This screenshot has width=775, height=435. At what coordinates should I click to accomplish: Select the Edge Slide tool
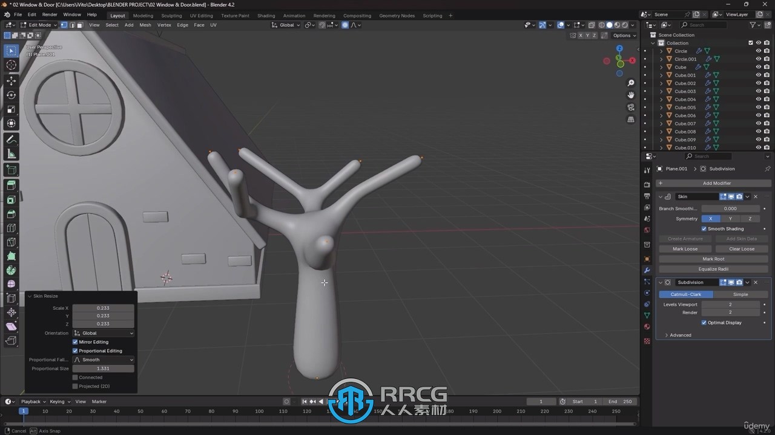(x=11, y=298)
